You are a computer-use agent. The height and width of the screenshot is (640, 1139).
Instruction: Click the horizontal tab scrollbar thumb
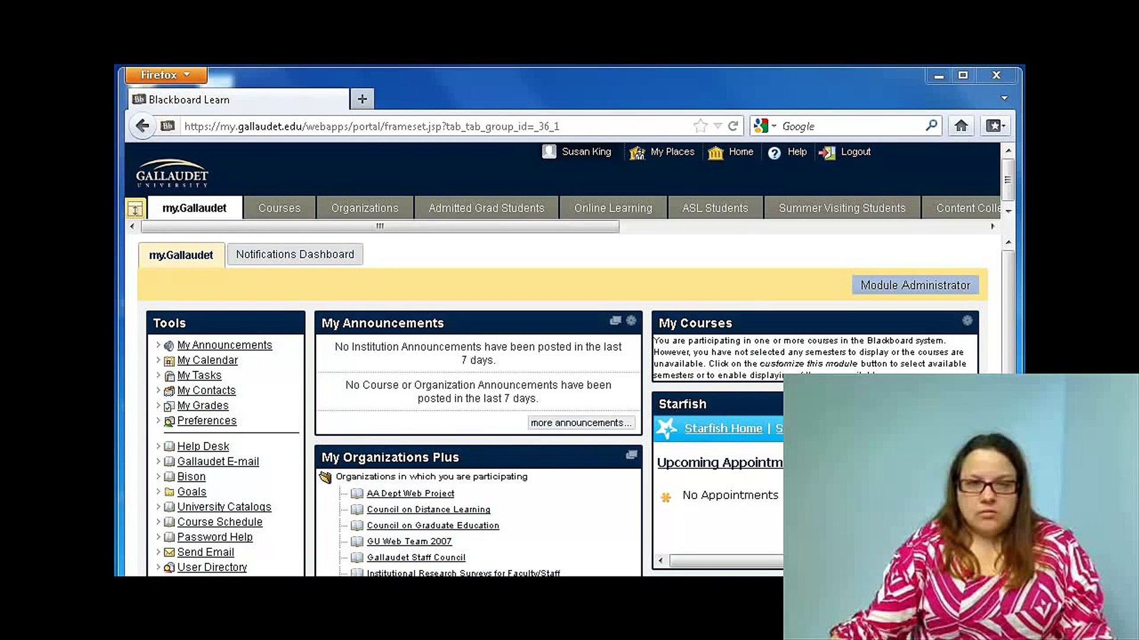[x=380, y=226]
